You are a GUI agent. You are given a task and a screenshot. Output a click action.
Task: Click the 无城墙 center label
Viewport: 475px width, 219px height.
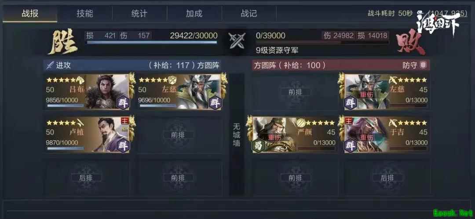[x=237, y=135]
